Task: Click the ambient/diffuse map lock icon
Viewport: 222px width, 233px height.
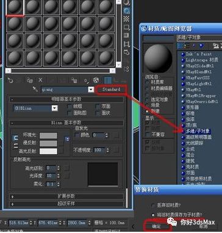Action: [67, 139]
